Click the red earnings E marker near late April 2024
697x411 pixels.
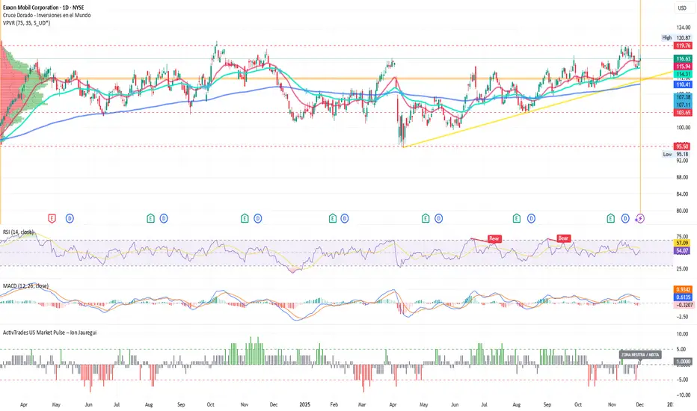point(52,218)
